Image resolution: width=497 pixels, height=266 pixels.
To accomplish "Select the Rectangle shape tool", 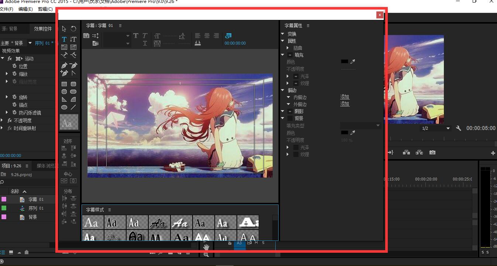I will coord(64,84).
